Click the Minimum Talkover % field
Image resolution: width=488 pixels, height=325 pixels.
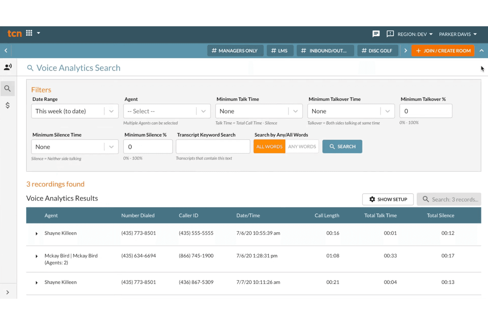click(x=426, y=111)
